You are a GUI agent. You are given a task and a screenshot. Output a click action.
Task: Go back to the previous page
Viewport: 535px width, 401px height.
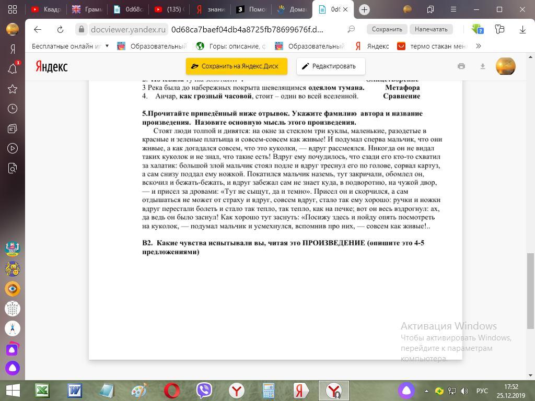[x=38, y=29]
